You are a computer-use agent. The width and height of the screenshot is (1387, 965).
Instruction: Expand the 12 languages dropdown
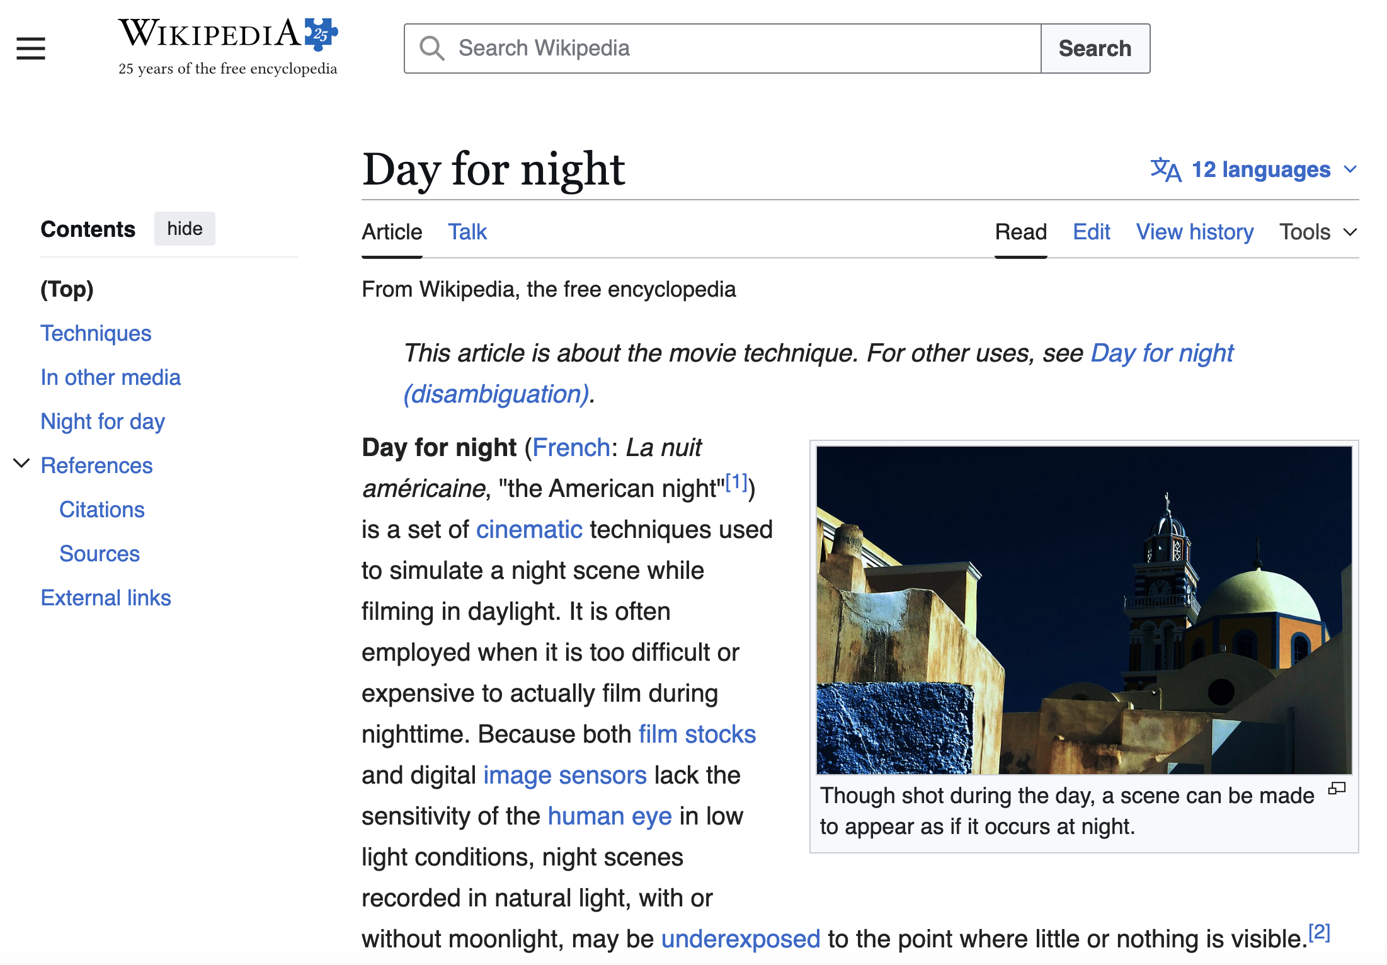pyautogui.click(x=1254, y=169)
